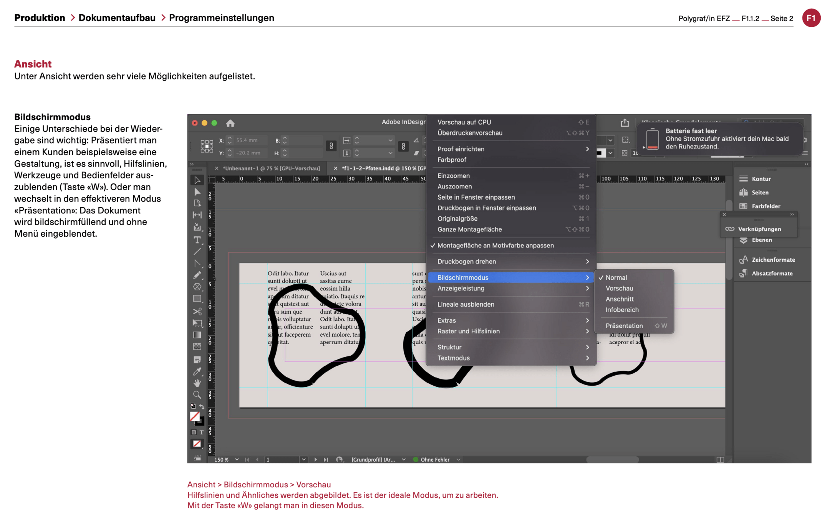Toggle constrain proportions chain icon
The height and width of the screenshot is (518, 835).
pyautogui.click(x=331, y=146)
